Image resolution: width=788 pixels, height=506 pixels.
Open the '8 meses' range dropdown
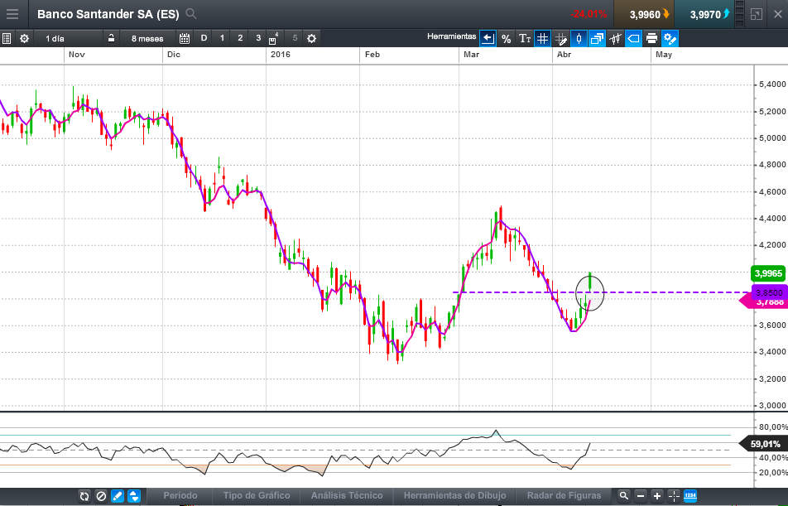147,38
